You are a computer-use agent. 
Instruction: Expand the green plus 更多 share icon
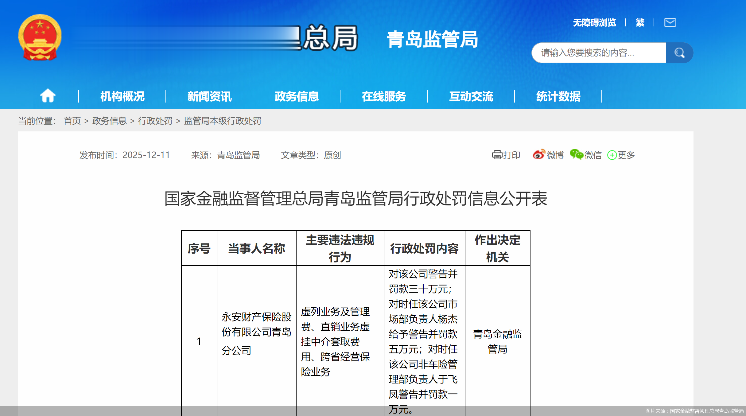point(612,155)
